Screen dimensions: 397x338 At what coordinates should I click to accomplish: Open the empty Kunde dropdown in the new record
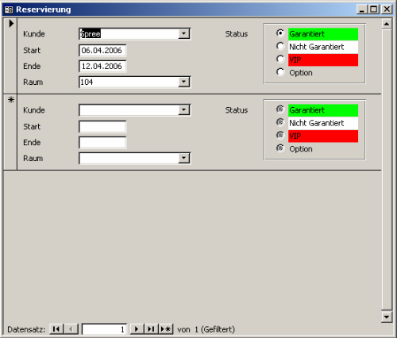pyautogui.click(x=183, y=109)
